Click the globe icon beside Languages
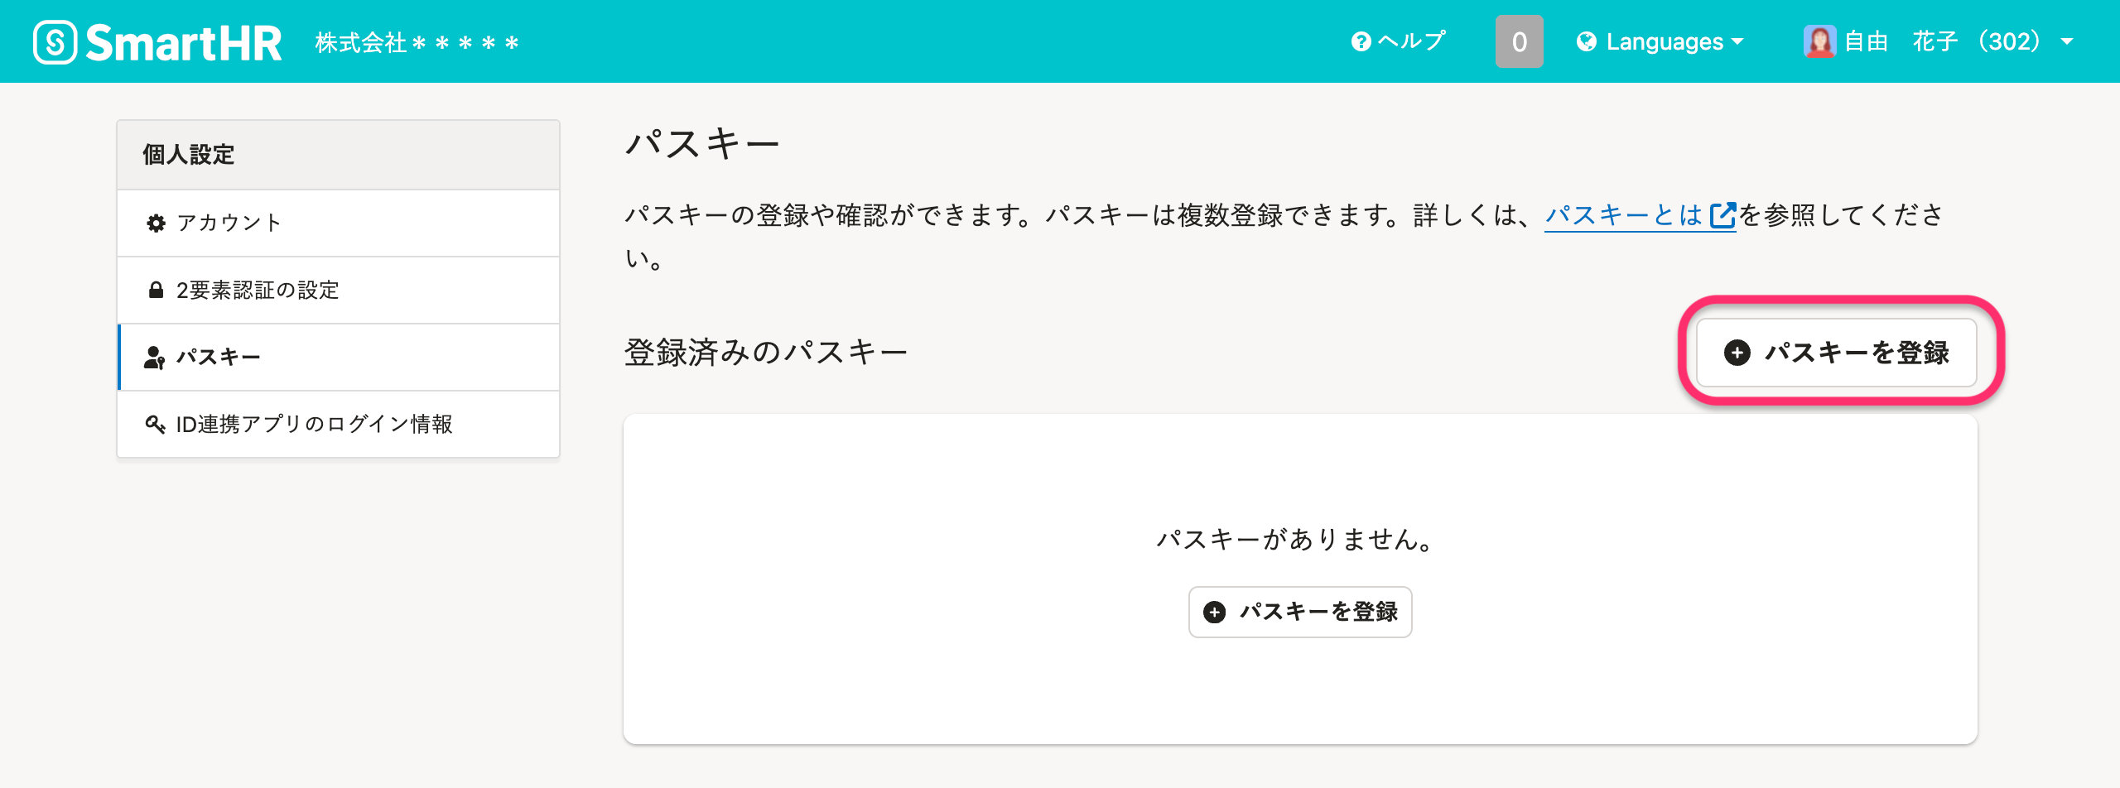The width and height of the screenshot is (2120, 788). (x=1587, y=41)
